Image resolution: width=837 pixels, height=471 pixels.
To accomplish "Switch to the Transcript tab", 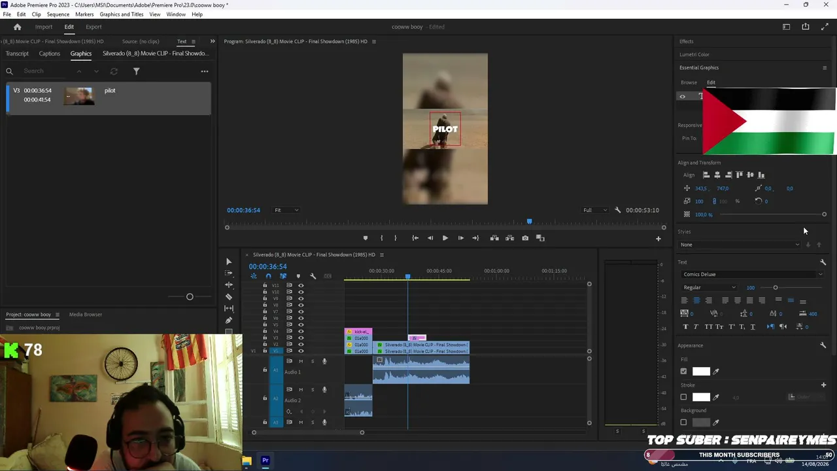I will [x=17, y=54].
